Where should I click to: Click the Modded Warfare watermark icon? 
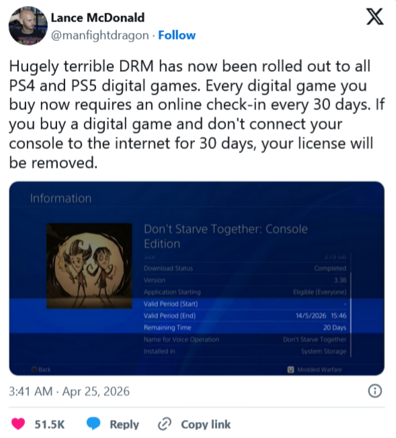[x=290, y=369]
